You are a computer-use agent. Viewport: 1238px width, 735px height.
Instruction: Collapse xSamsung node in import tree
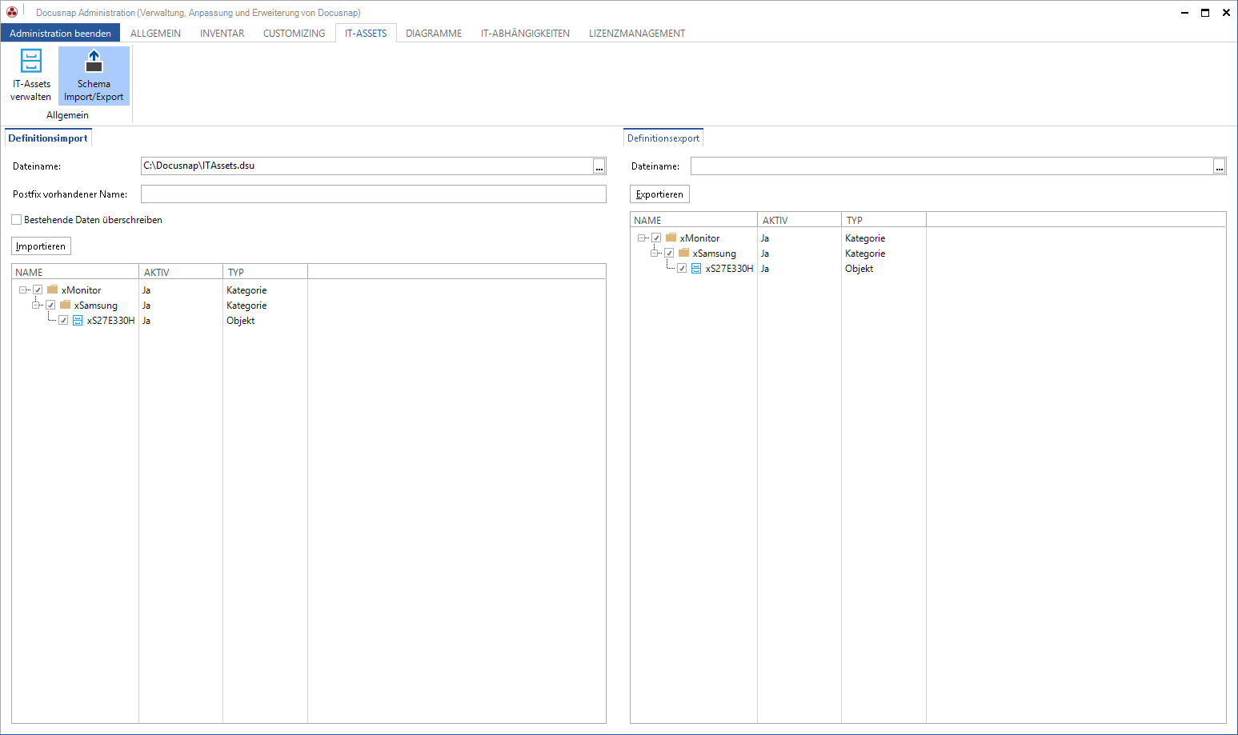coord(36,305)
